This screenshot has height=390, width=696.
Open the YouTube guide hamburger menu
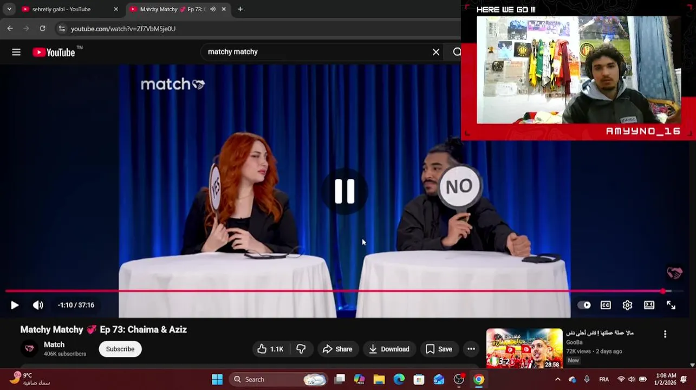pyautogui.click(x=16, y=52)
